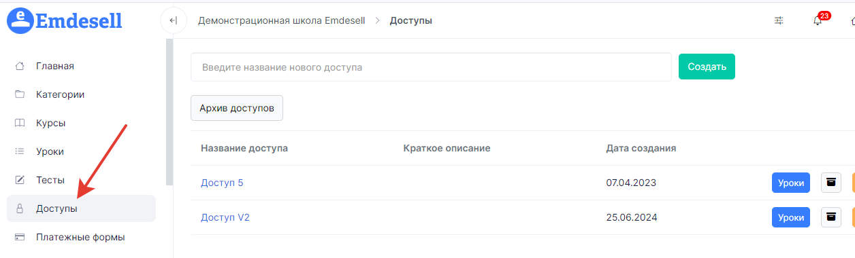Click the book icon beside Курсы
855x258 pixels.
20,123
